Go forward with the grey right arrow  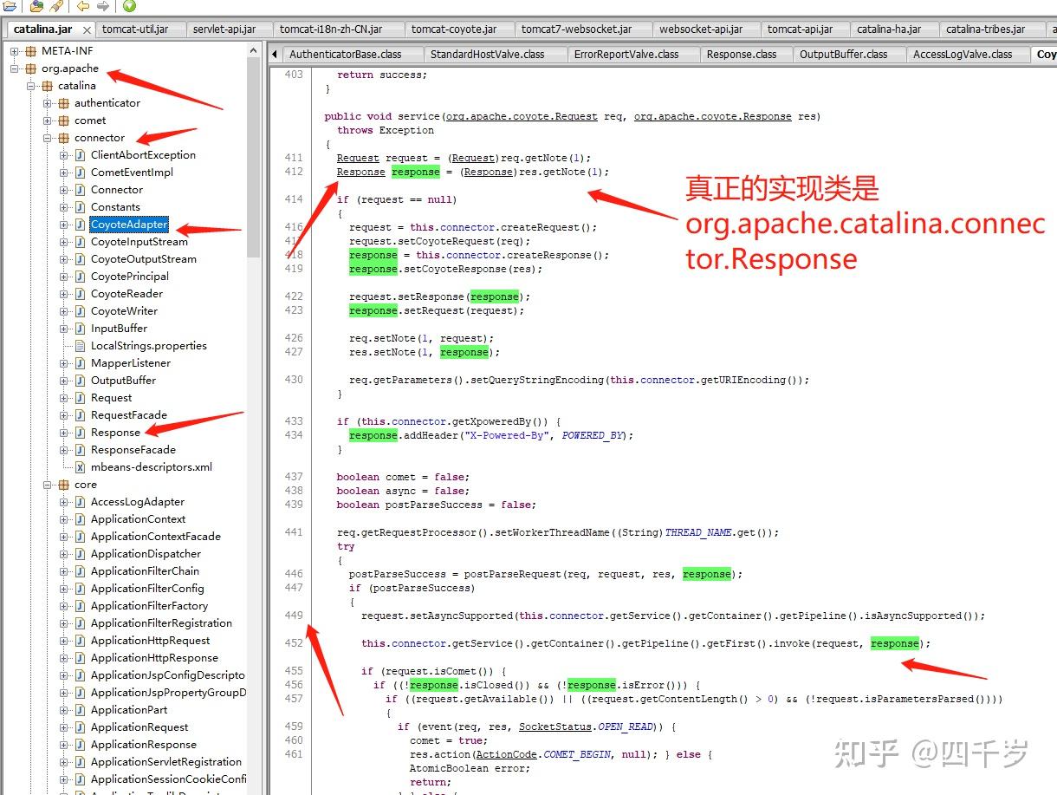(x=102, y=7)
